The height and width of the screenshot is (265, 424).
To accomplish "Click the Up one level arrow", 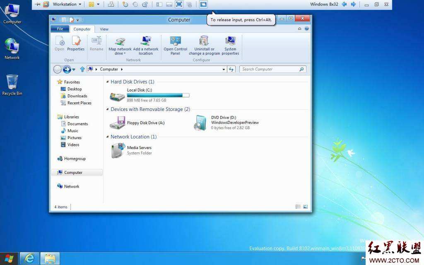I will (x=82, y=69).
